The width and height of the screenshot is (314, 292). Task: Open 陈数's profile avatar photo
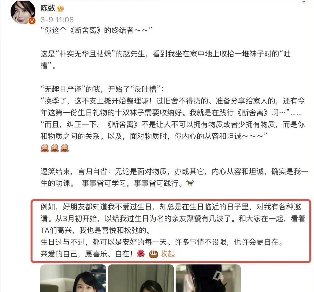coord(23,12)
